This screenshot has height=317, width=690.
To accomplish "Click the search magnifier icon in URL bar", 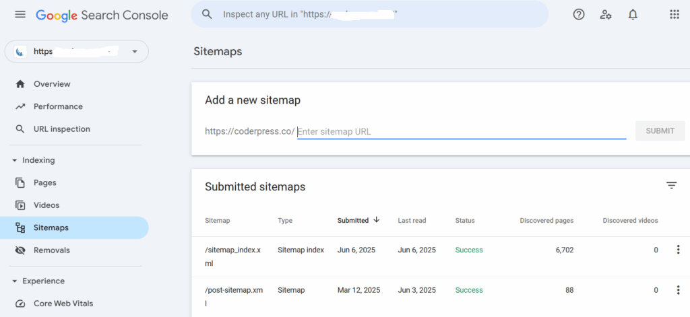I will [207, 14].
